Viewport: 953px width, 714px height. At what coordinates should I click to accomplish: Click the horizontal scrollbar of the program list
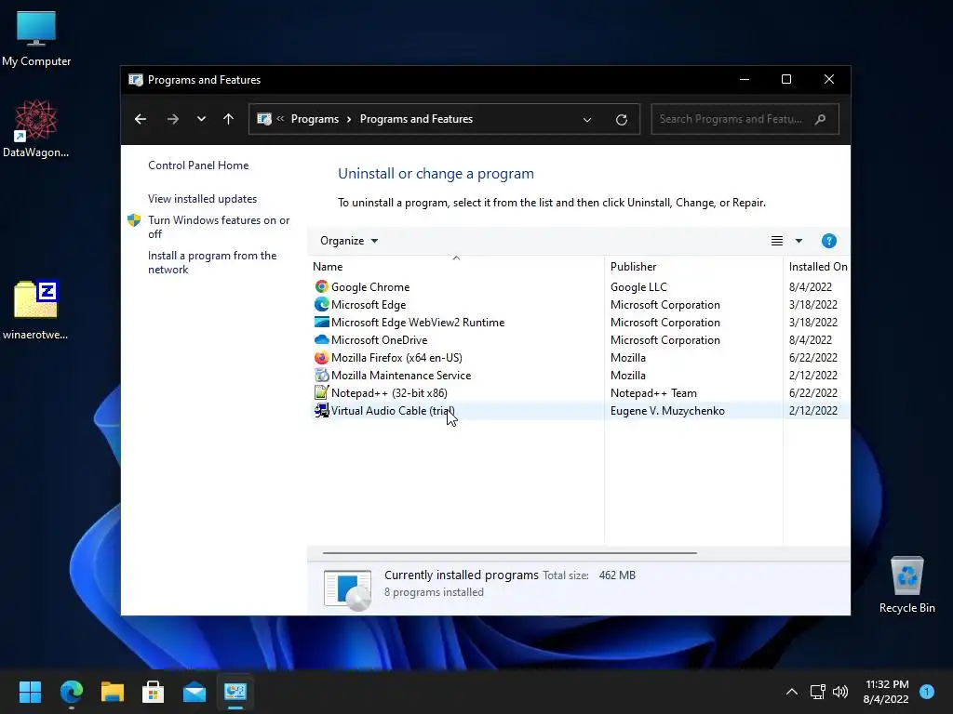click(x=509, y=553)
